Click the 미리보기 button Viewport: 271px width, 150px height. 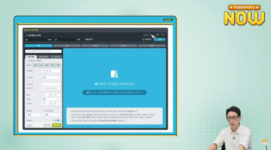(147, 39)
